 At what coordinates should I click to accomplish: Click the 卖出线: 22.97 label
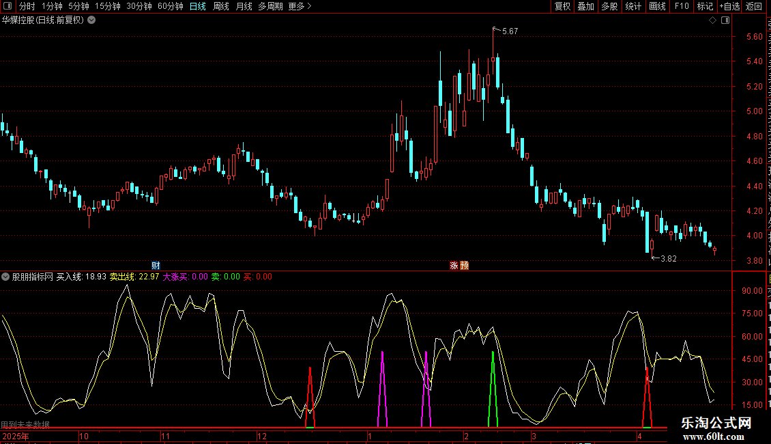pos(134,277)
